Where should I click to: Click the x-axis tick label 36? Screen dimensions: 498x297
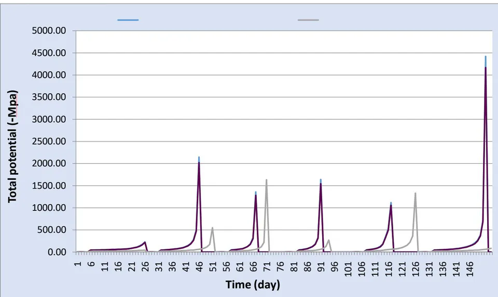coord(172,266)
